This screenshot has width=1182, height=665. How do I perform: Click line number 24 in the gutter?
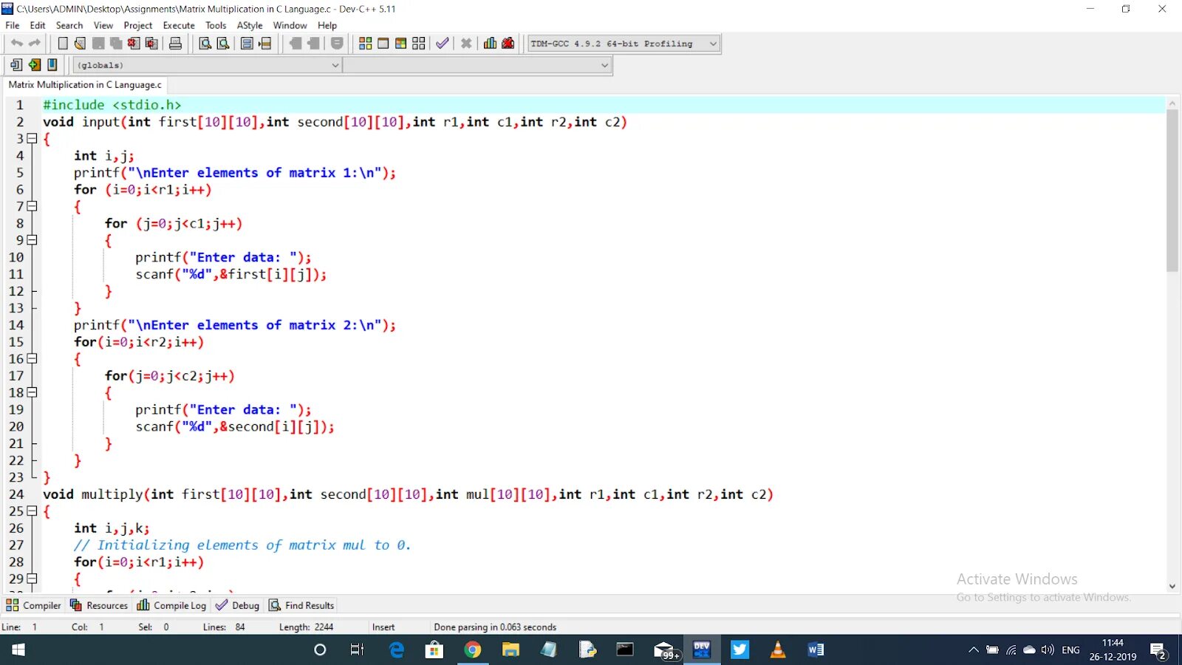[16, 494]
